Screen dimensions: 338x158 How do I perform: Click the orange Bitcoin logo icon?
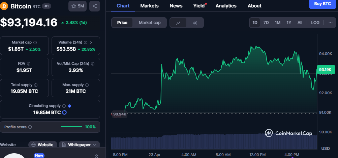tap(4, 6)
